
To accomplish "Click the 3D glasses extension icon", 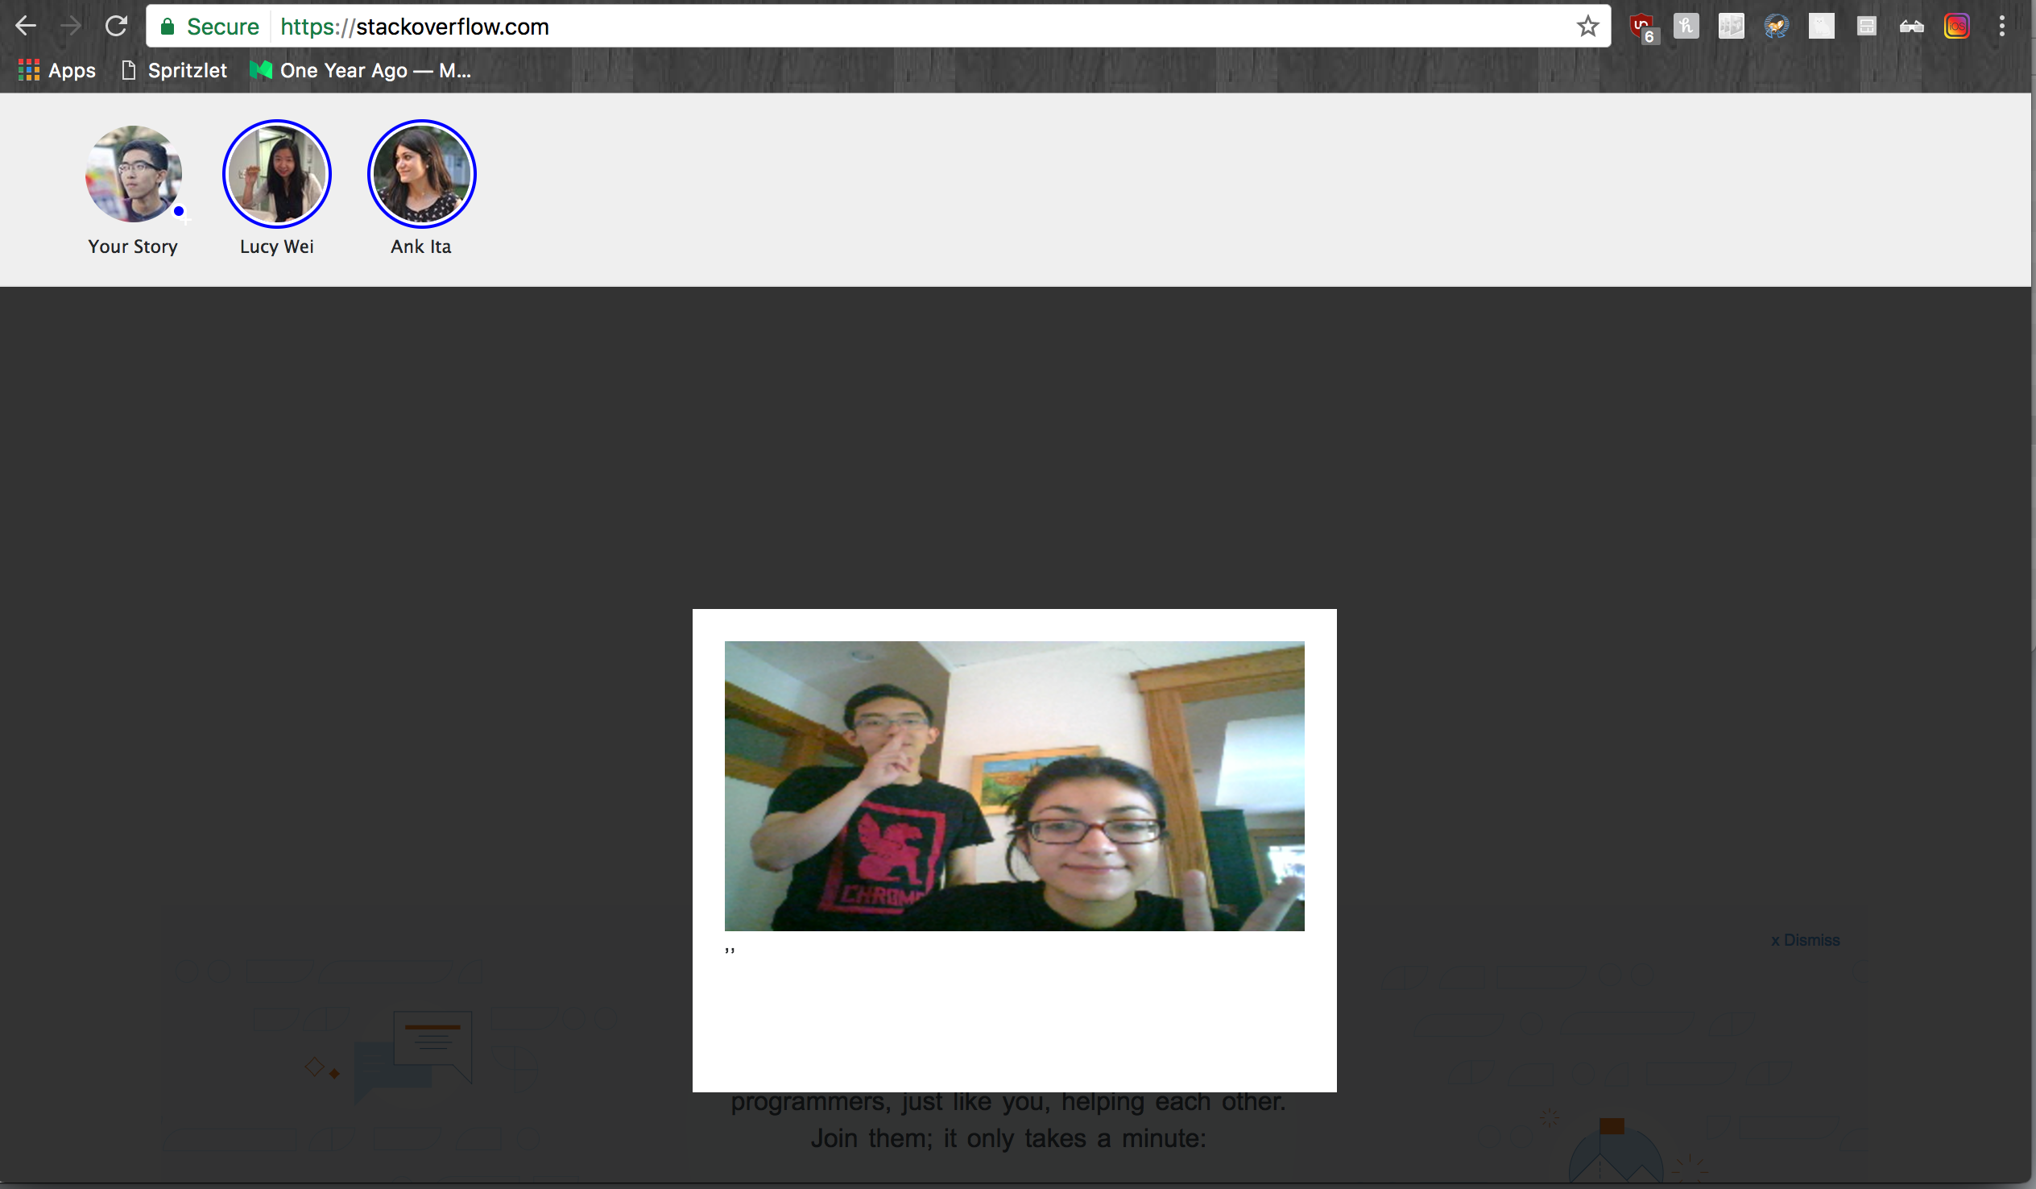I will [x=1911, y=27].
